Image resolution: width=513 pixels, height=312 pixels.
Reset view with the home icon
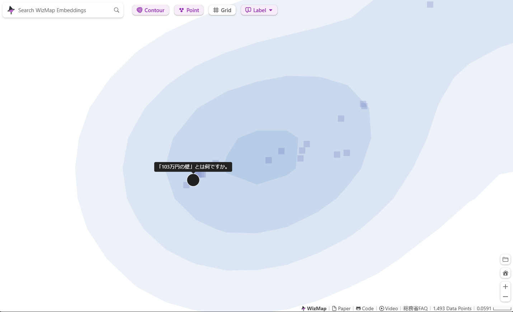pyautogui.click(x=505, y=273)
